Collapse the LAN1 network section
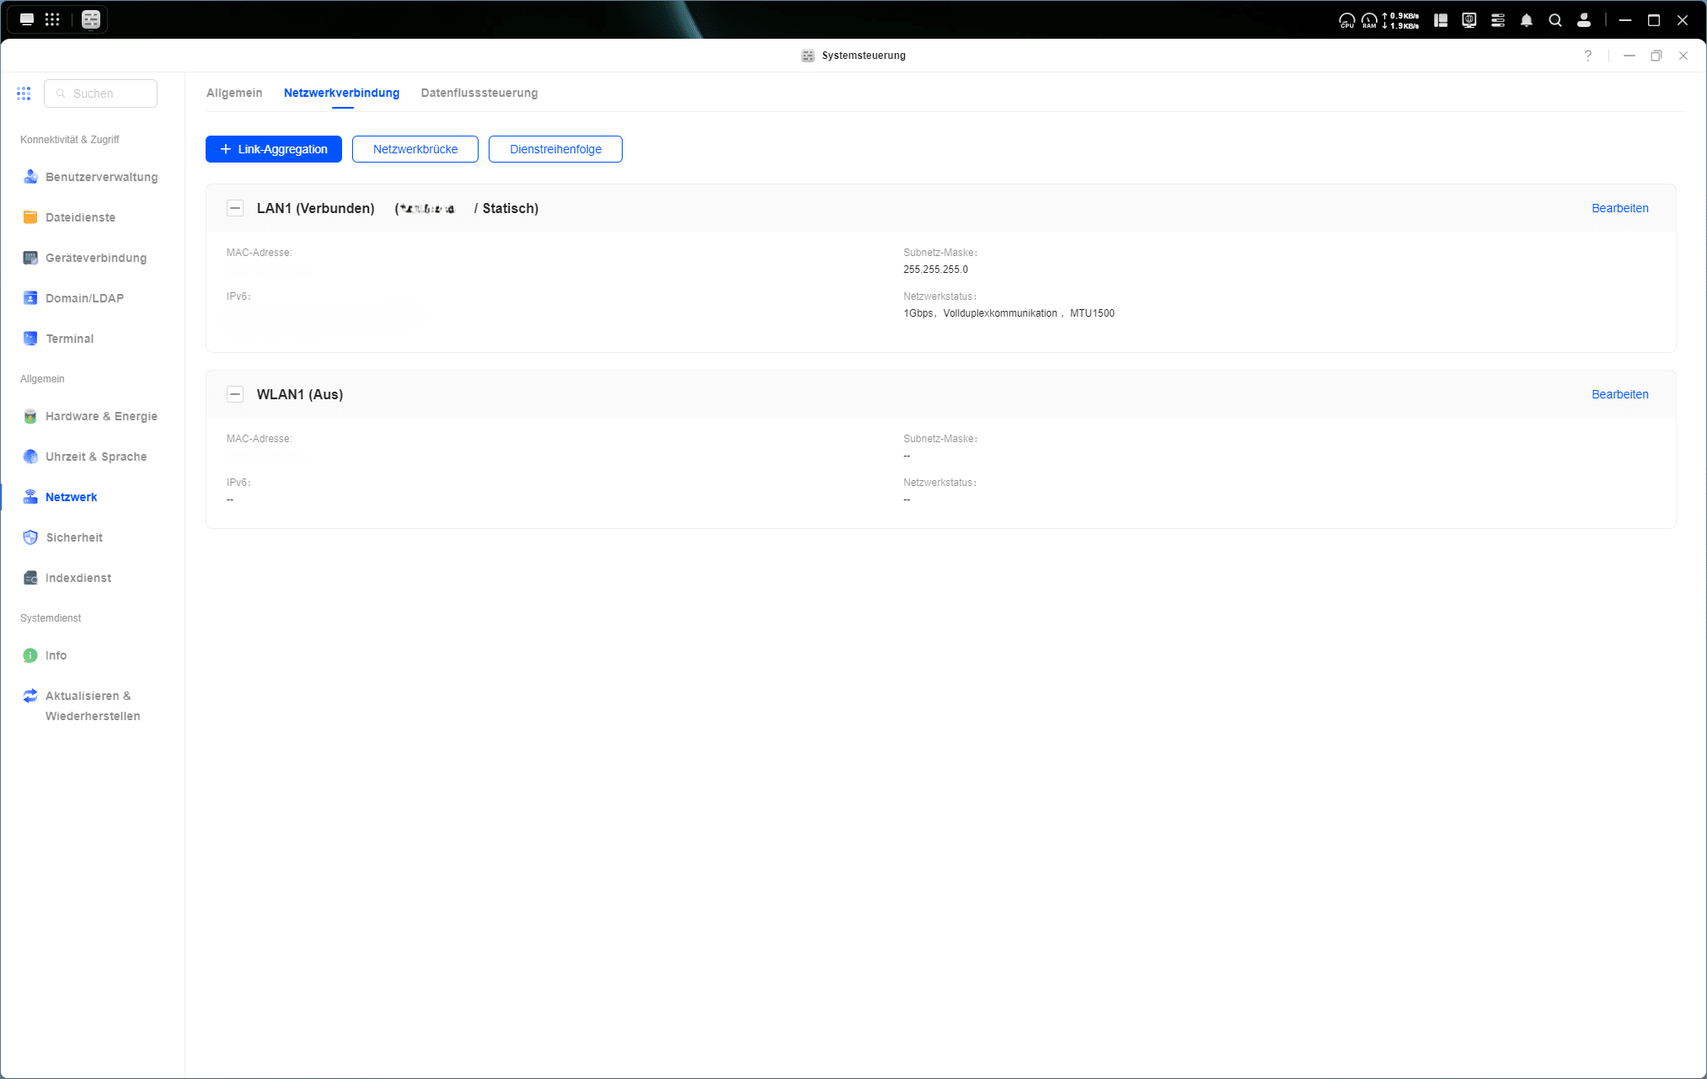 pyautogui.click(x=235, y=208)
